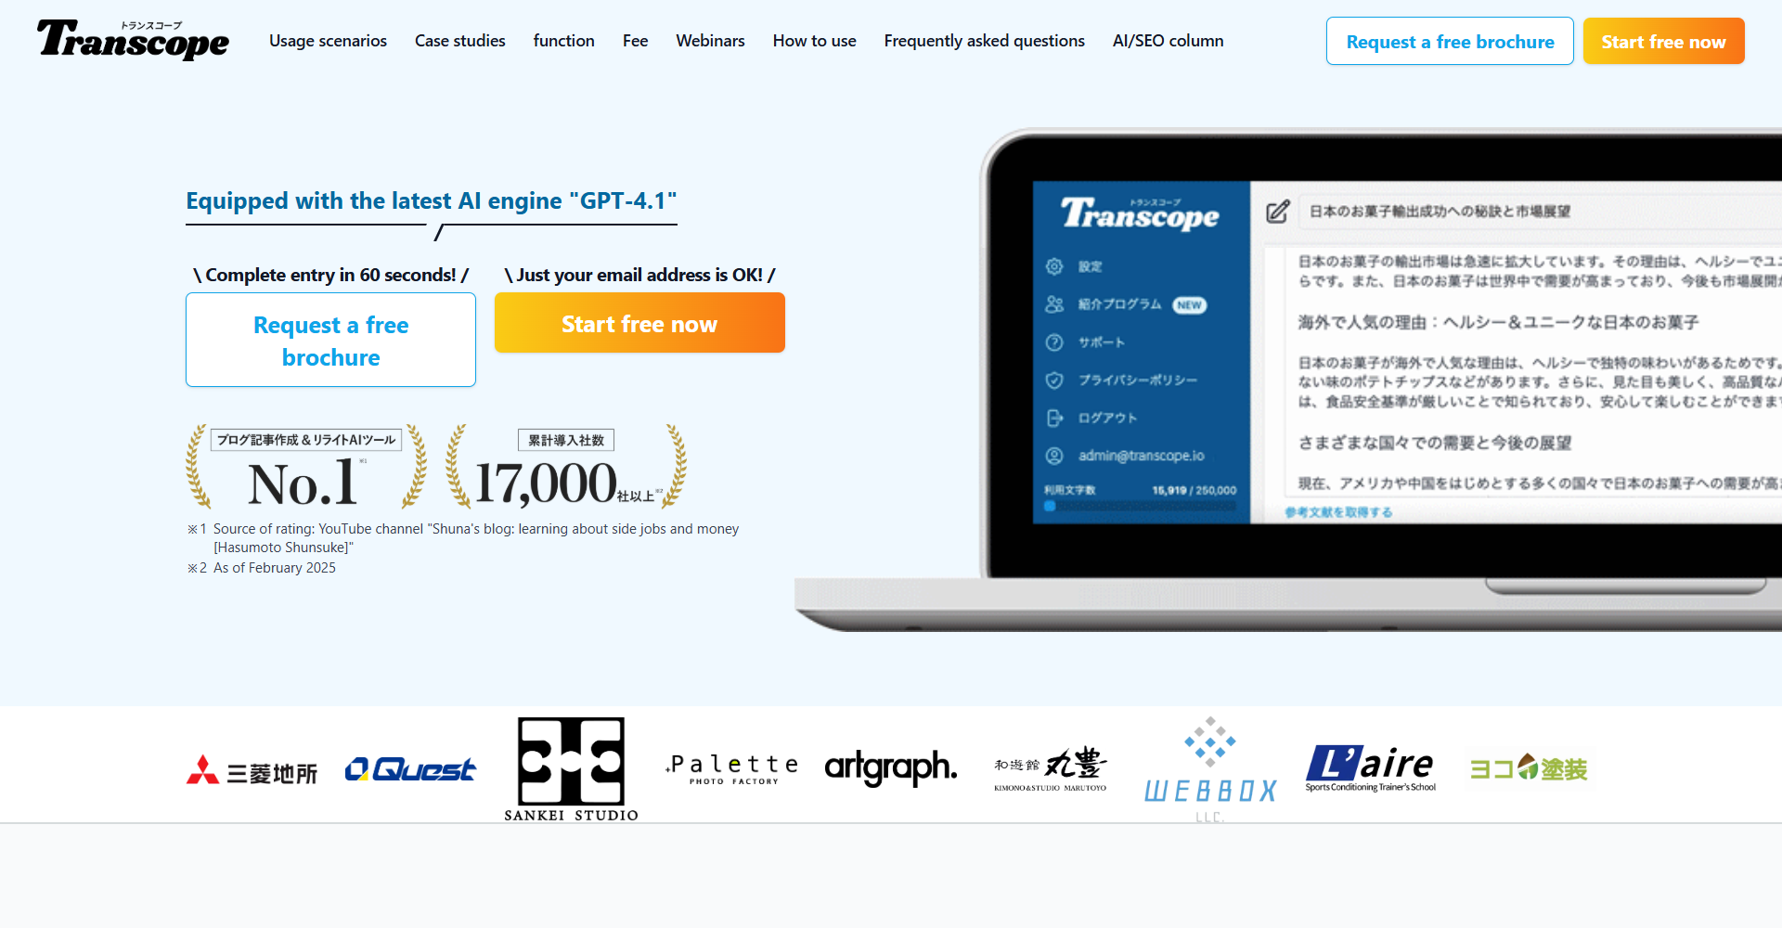
Task: Click the Quest company logo
Action: (x=409, y=769)
